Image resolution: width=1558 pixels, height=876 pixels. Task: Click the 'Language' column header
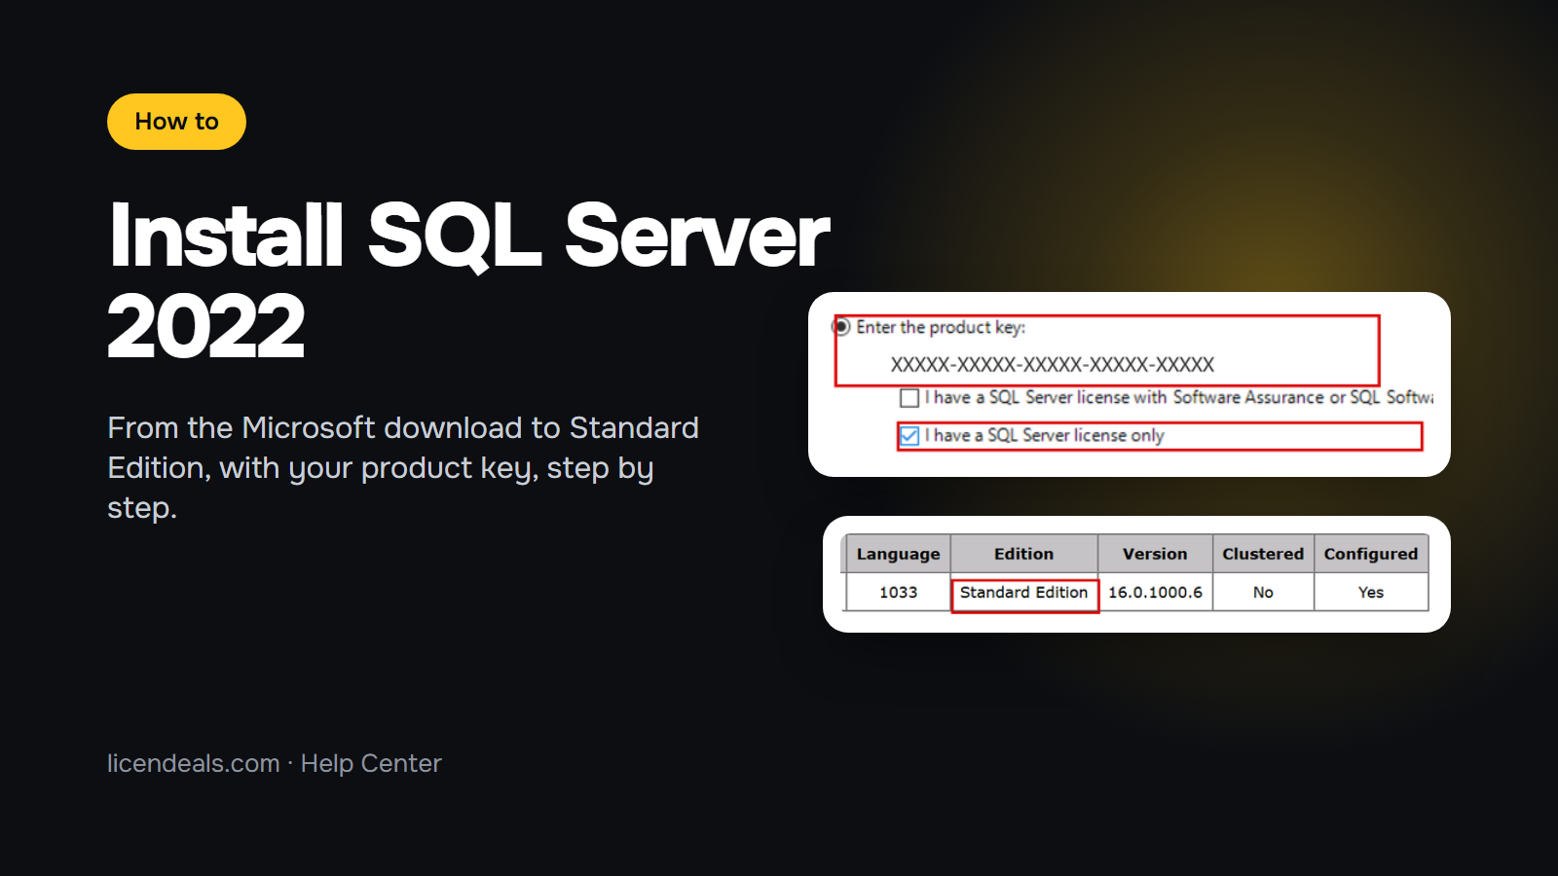click(x=898, y=554)
